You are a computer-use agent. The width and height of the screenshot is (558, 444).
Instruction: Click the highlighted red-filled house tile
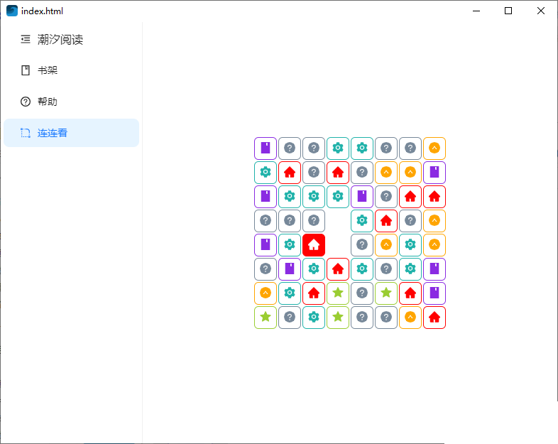click(314, 245)
